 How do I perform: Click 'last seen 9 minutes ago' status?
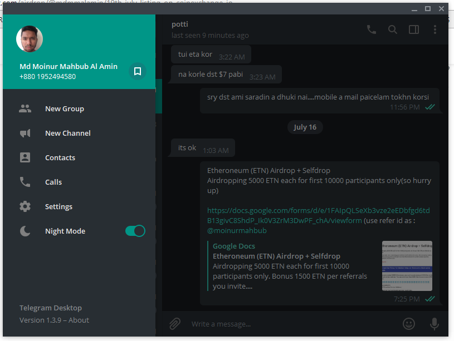pos(210,35)
